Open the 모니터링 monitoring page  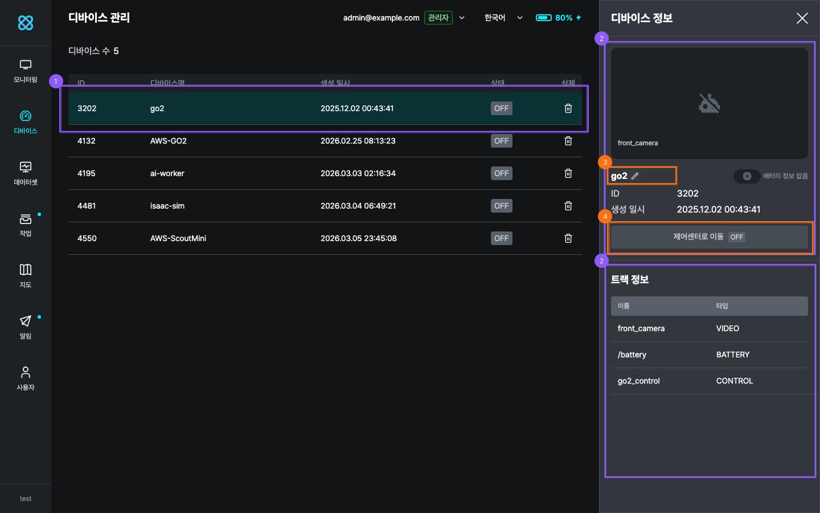pyautogui.click(x=26, y=71)
